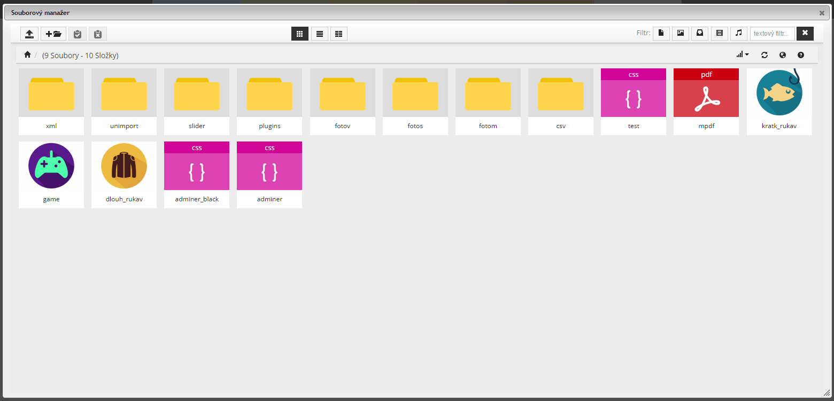The width and height of the screenshot is (834, 401).
Task: Refresh the file listing
Action: (764, 55)
